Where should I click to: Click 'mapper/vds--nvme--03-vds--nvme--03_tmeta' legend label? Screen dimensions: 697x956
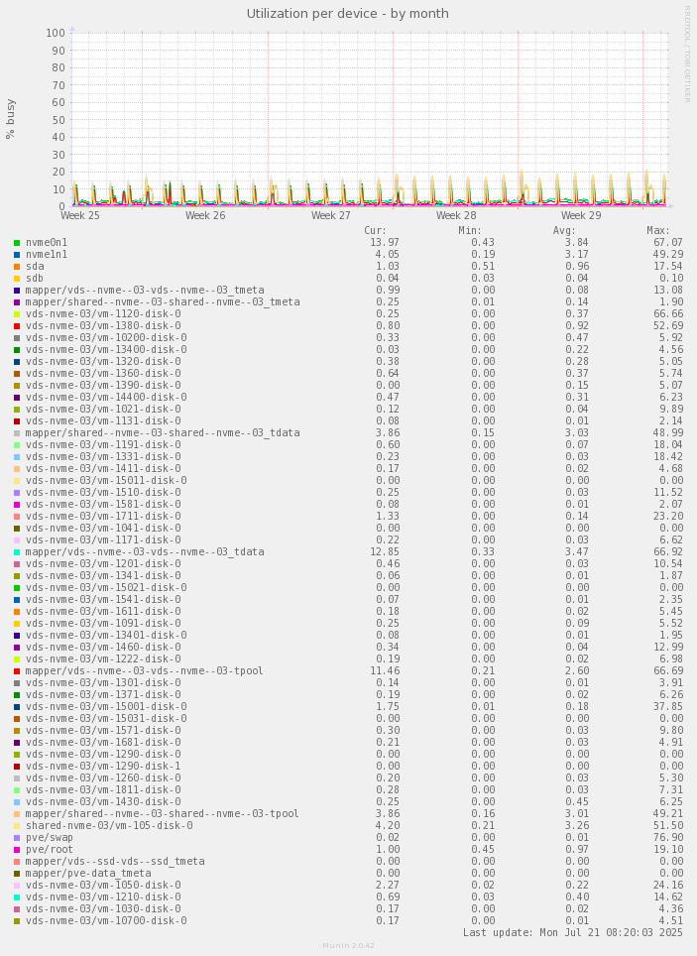tap(145, 291)
